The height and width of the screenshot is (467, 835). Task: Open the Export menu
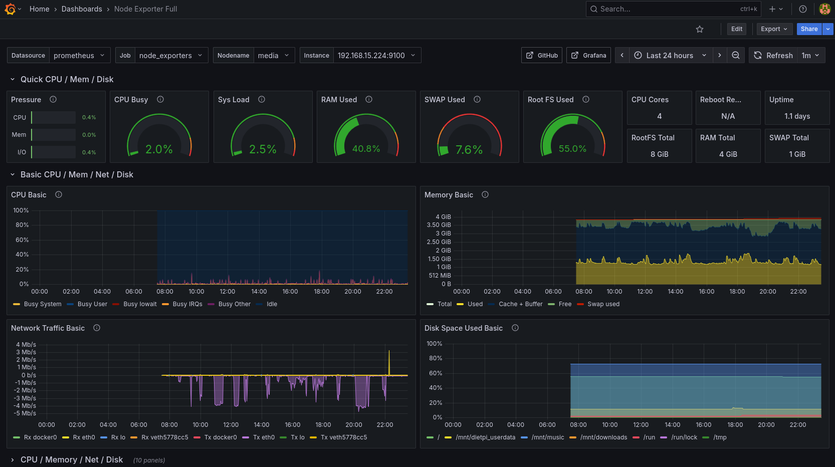tap(774, 29)
